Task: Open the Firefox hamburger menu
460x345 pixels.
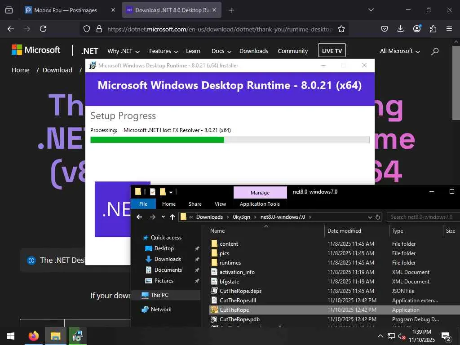Action: pos(449,29)
